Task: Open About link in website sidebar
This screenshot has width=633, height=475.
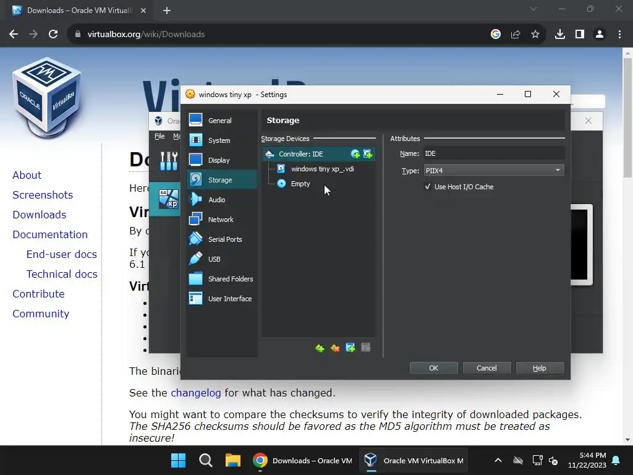Action: [x=27, y=175]
